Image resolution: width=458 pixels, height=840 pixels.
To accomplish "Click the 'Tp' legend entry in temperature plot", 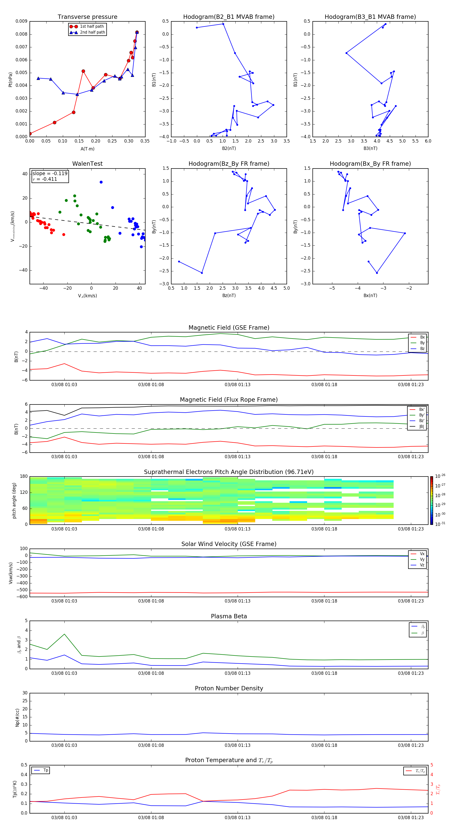I will pyautogui.click(x=41, y=771).
